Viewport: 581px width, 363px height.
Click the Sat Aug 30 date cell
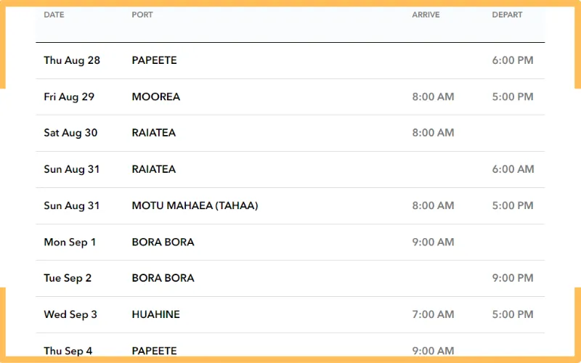click(70, 133)
